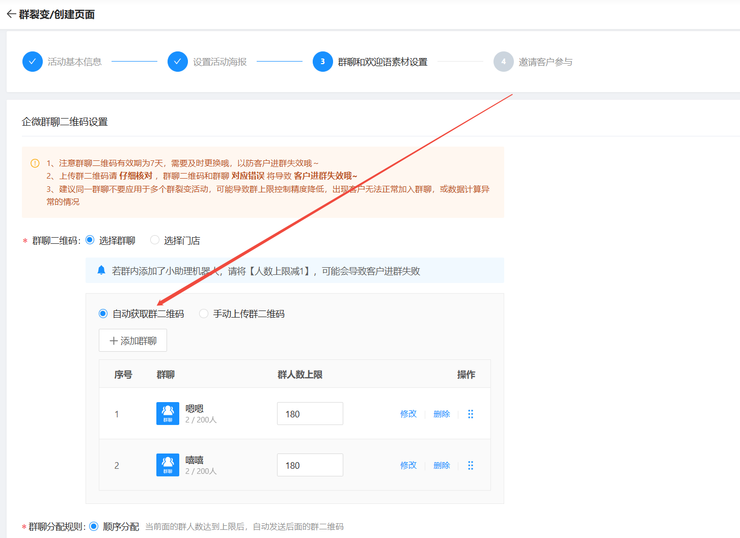This screenshot has height=538, width=740.
Task: Click step 3 circle for 群聊和欢迎语素材设置
Action: pyautogui.click(x=323, y=62)
